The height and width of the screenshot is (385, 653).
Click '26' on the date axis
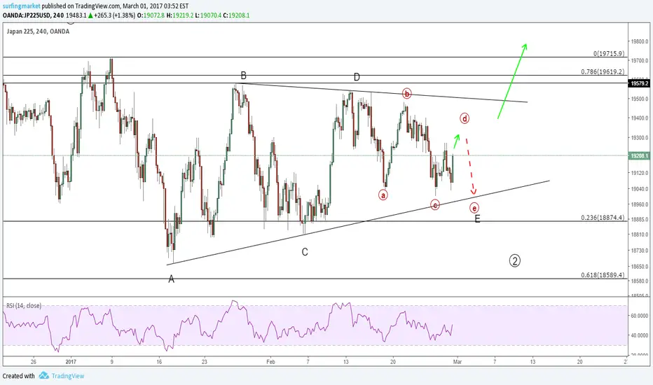tap(34, 362)
